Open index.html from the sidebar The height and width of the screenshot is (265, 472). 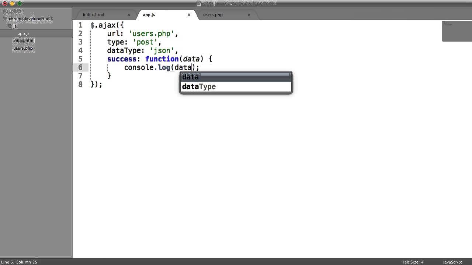click(24, 40)
